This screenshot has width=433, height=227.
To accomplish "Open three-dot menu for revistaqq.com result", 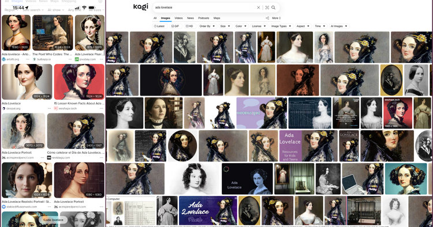I will [x=102, y=158].
